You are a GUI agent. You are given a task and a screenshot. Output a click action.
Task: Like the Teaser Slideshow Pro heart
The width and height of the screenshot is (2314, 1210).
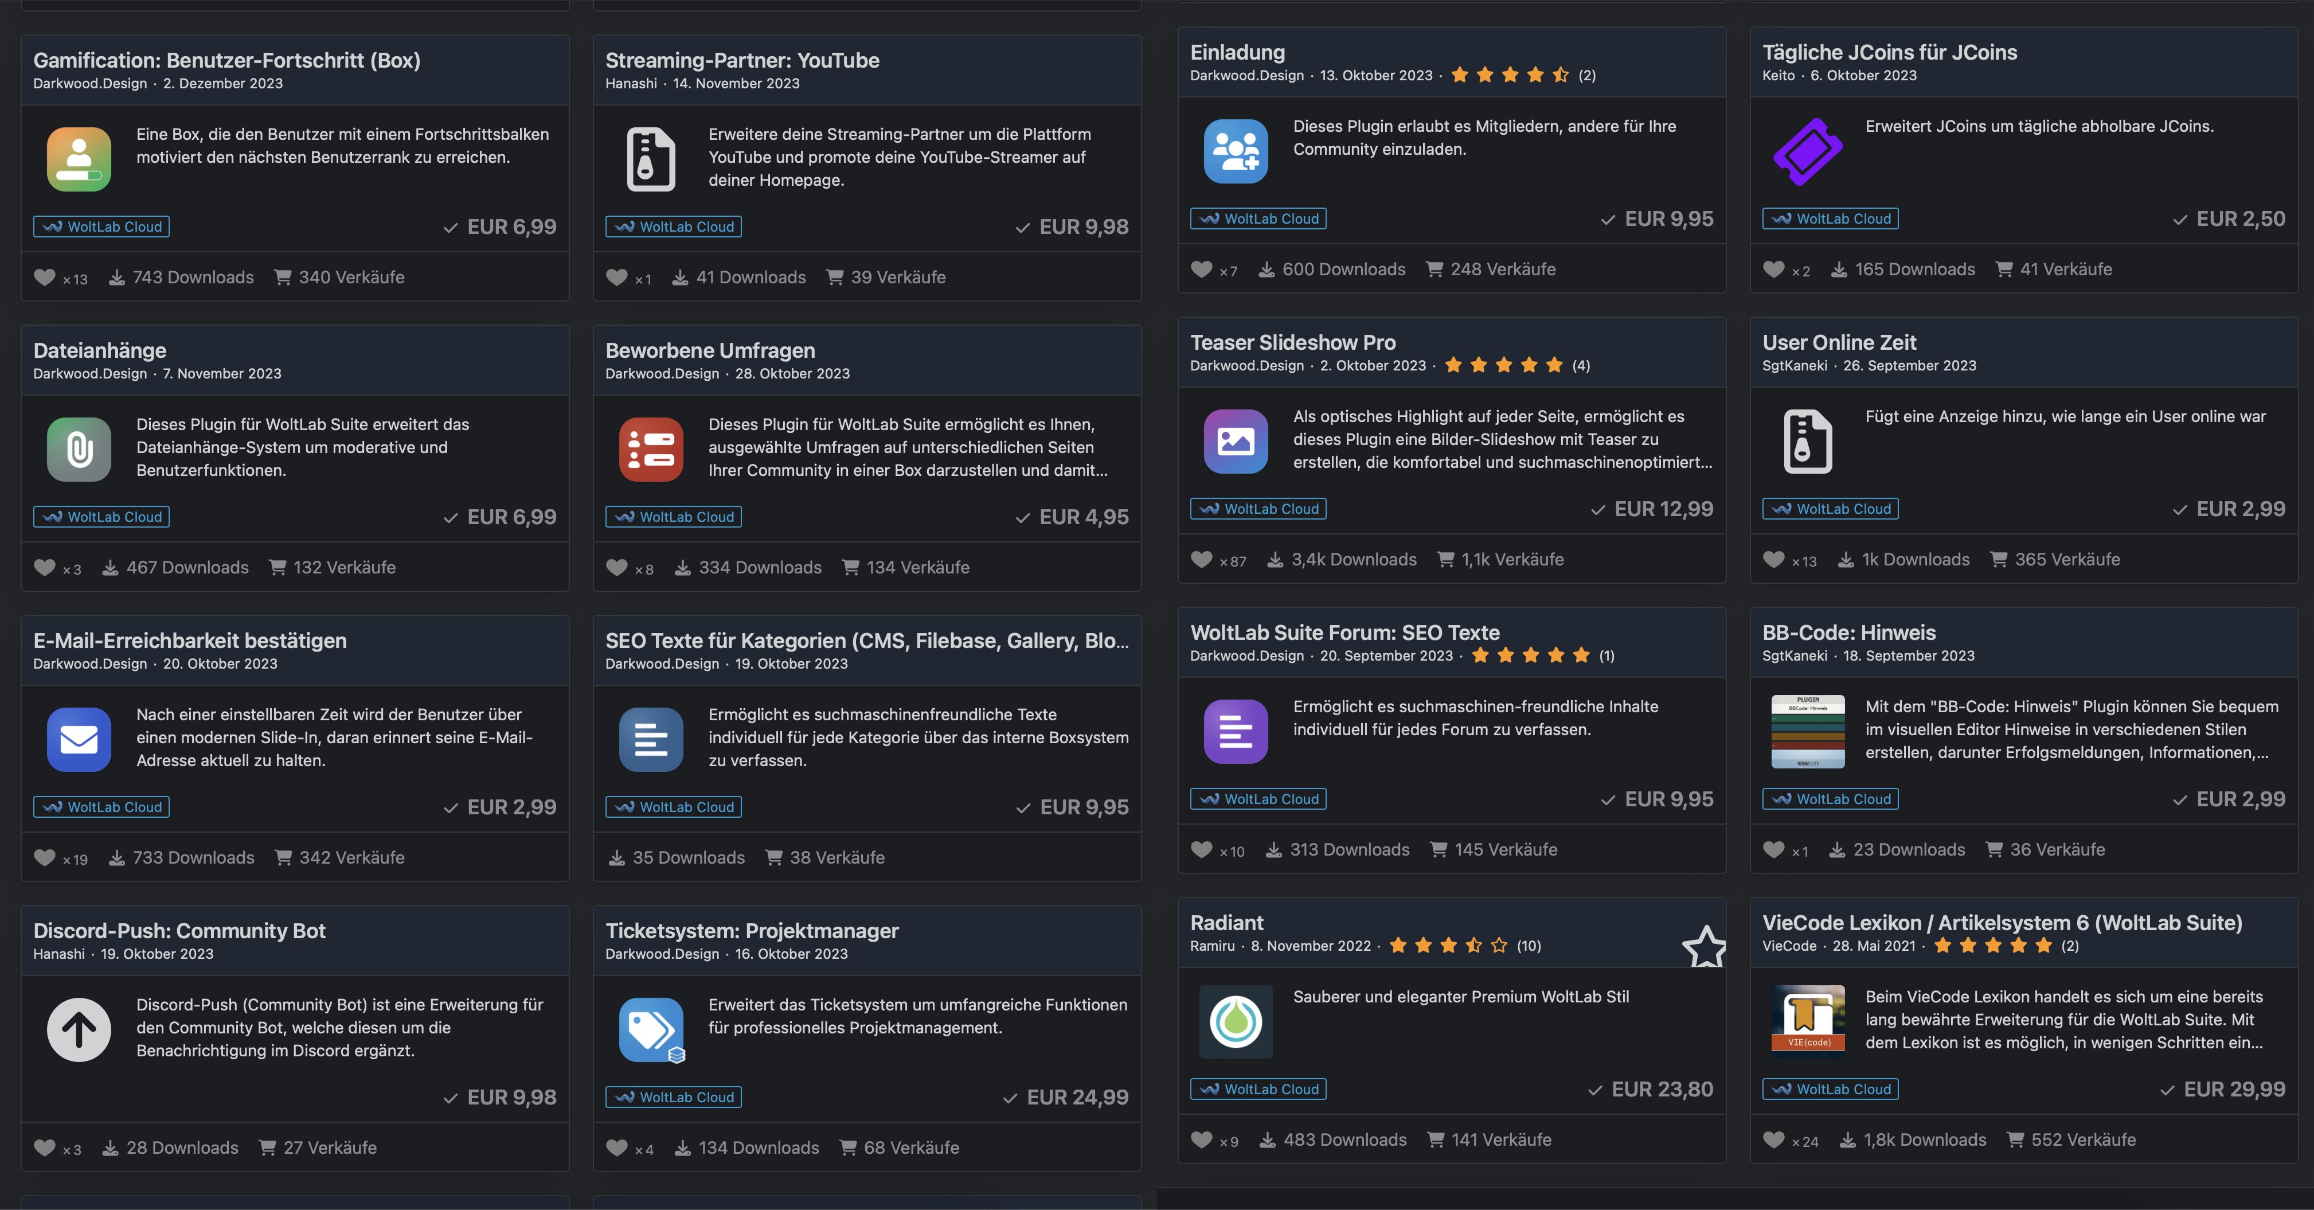click(1201, 560)
